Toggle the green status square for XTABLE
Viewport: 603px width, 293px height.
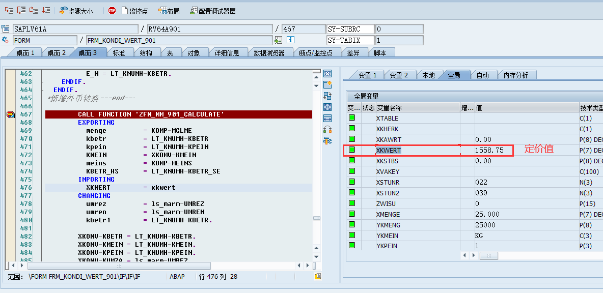click(351, 118)
